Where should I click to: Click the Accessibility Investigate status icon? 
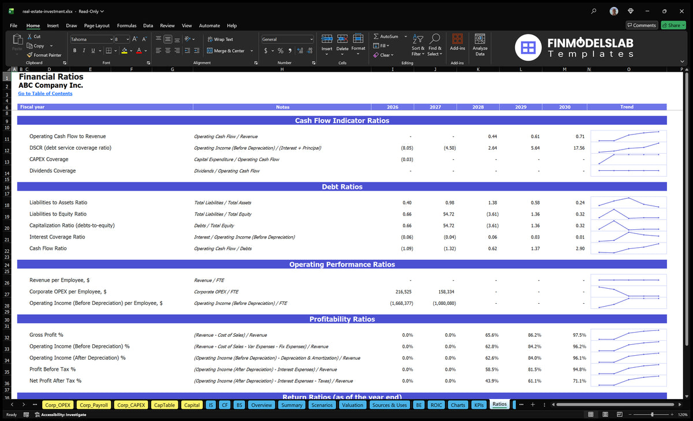[38, 414]
